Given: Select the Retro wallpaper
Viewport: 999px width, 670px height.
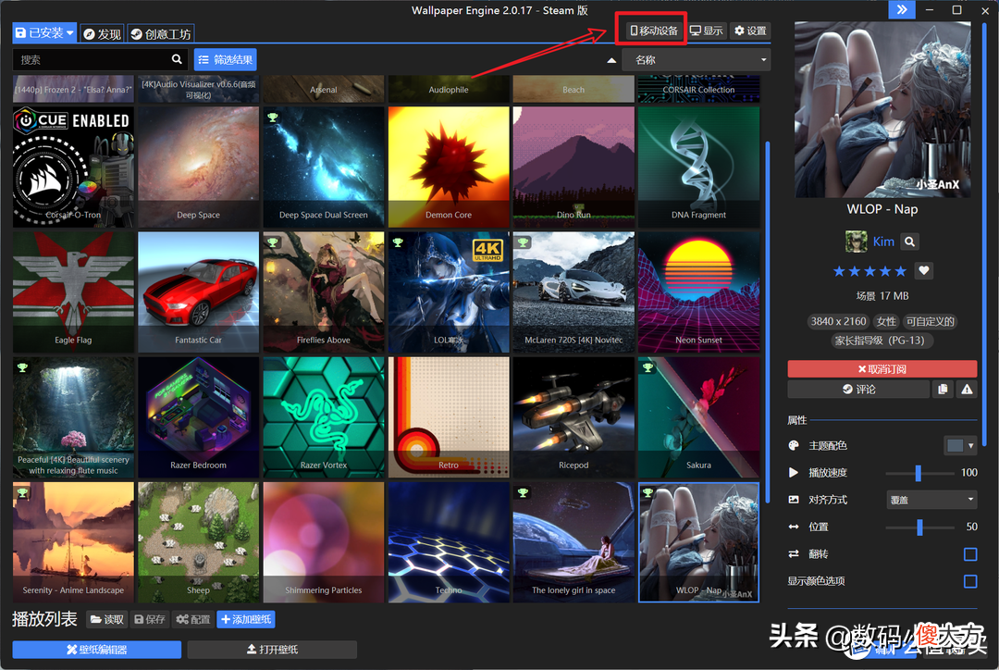Looking at the screenshot, I should (449, 417).
